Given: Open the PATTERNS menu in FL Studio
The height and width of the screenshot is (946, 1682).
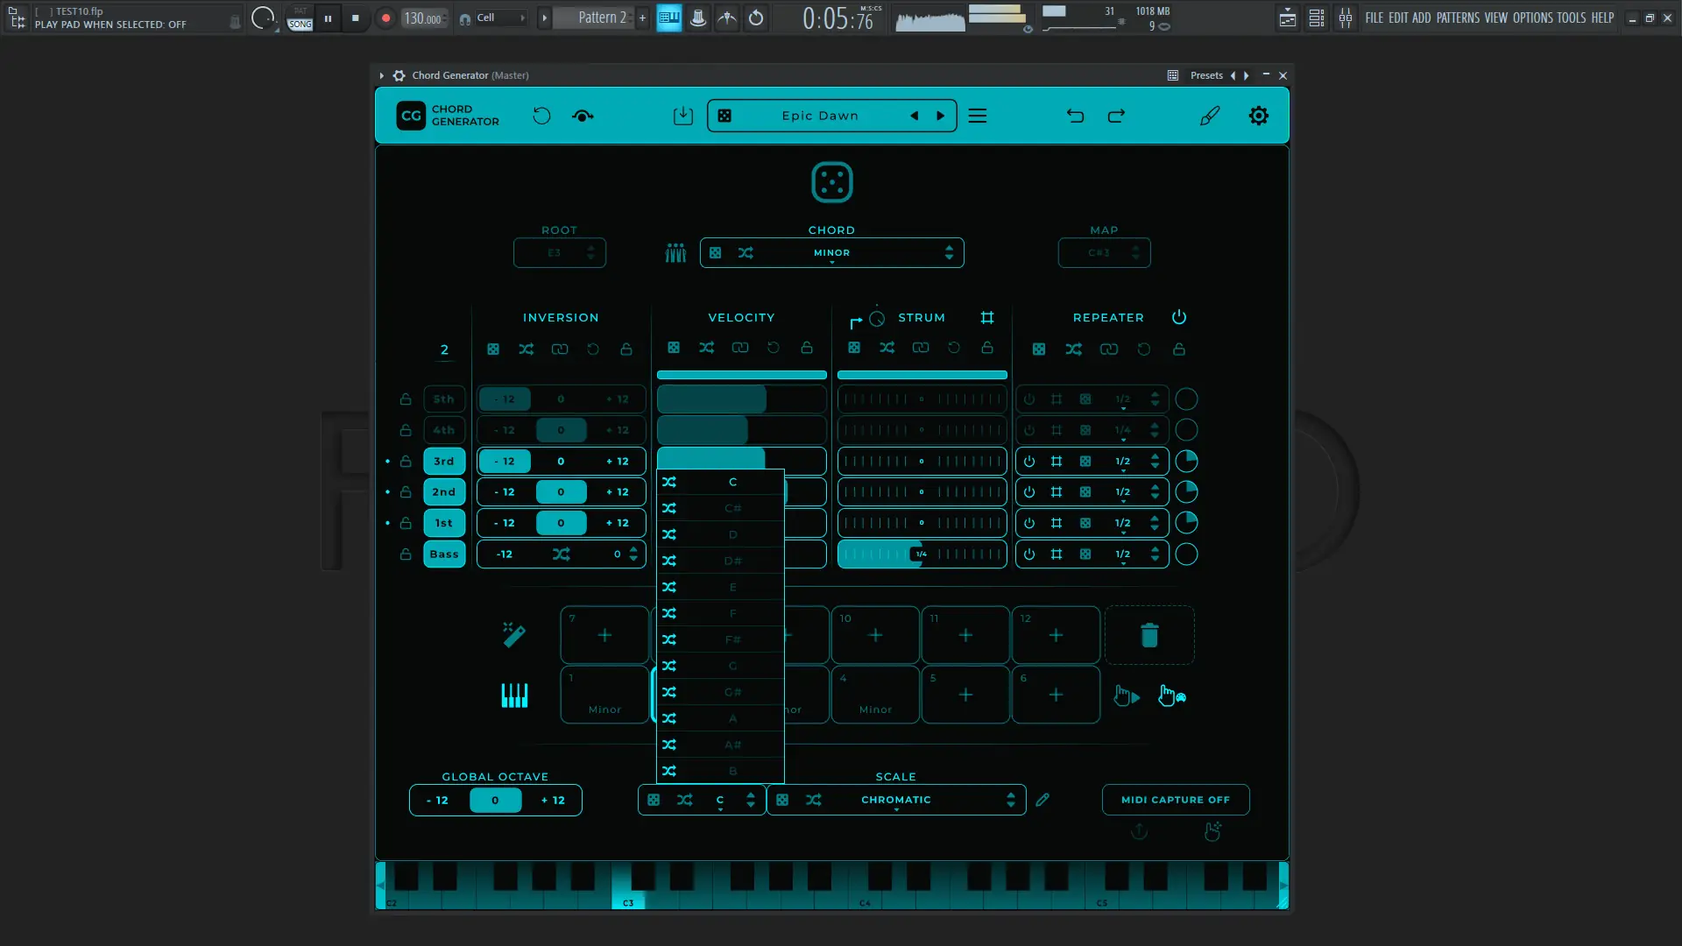Looking at the screenshot, I should (1458, 18).
